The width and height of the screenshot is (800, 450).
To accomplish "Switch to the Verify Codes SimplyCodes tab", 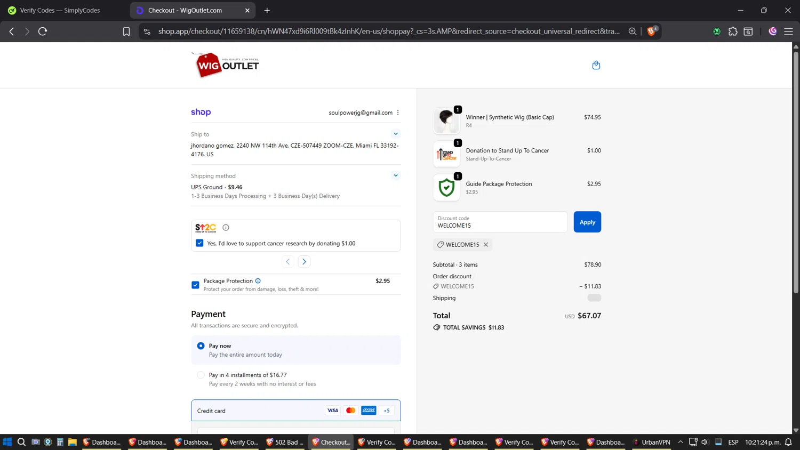I will 60,10.
